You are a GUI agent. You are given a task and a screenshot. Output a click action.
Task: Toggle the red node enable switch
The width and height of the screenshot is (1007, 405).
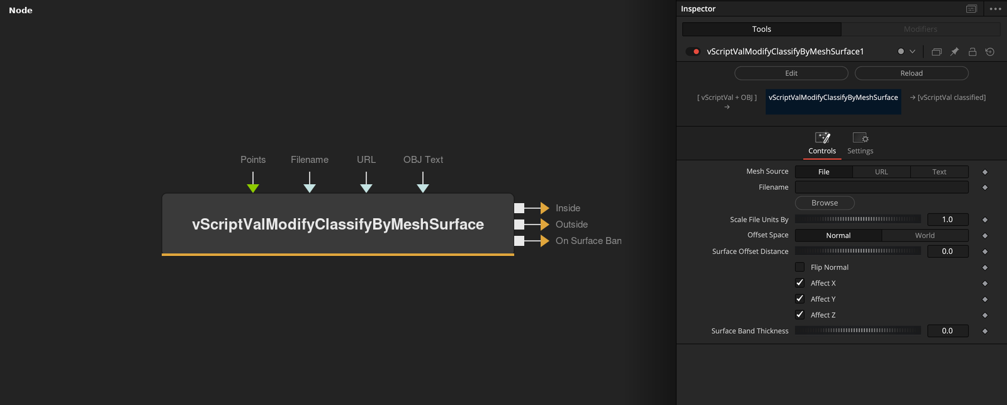pyautogui.click(x=694, y=52)
